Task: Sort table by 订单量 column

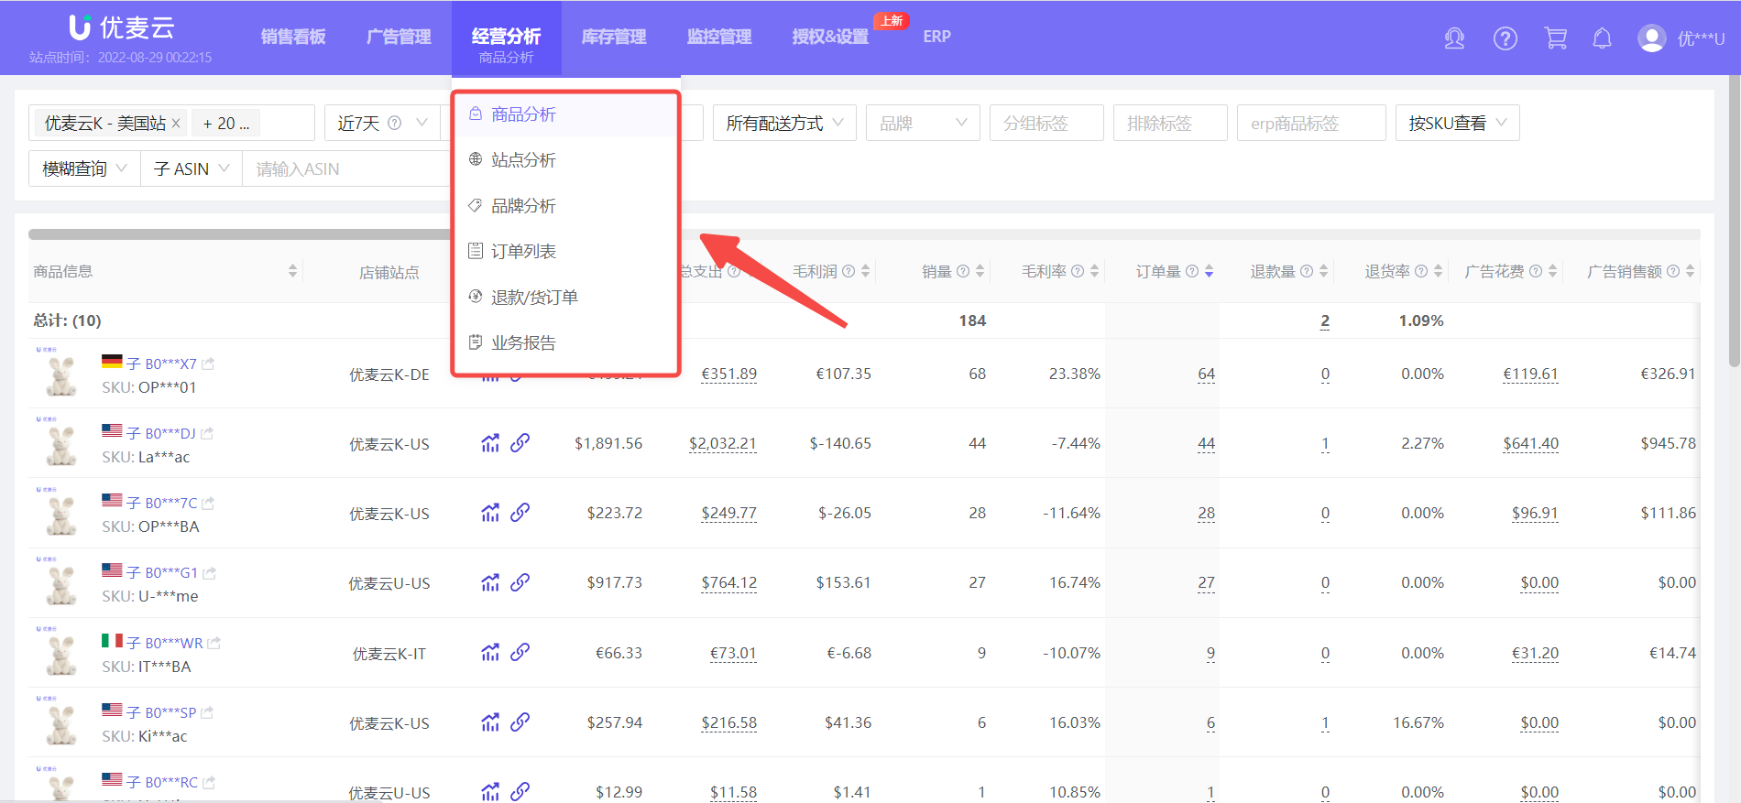Action: 1209,271
